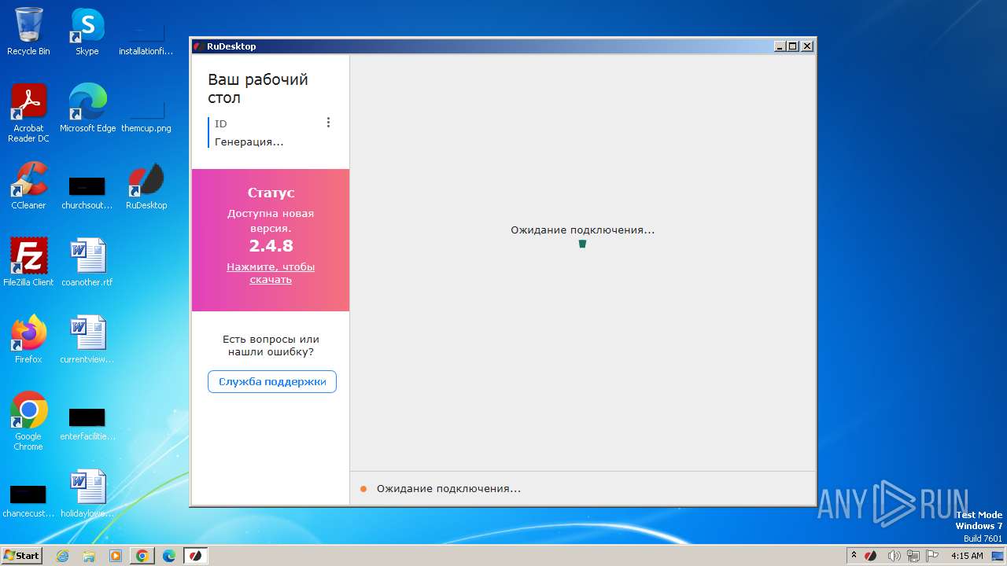
Task: Open the Acrobat Reader DC desktop icon
Action: coord(28,113)
